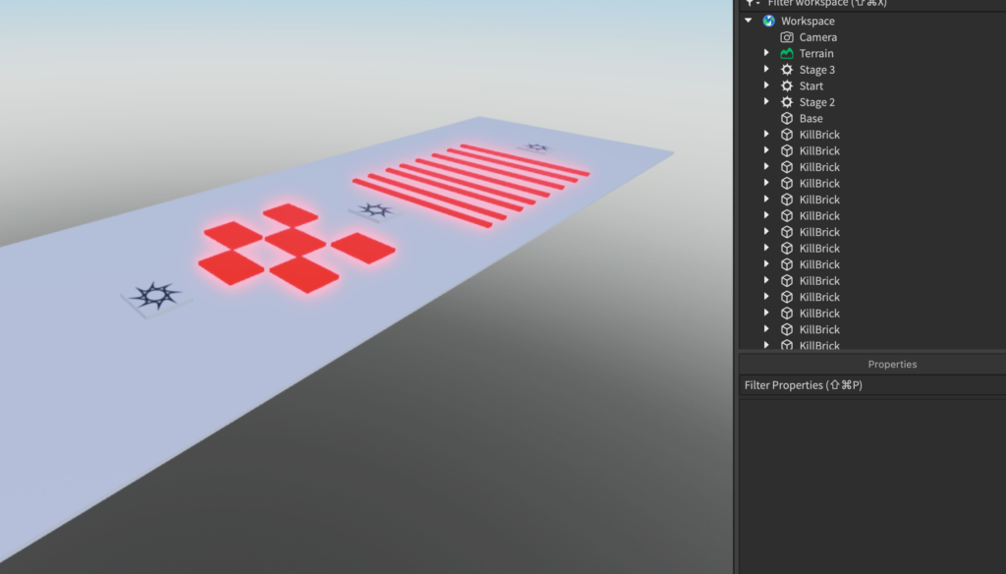Select the farthest spawn pad beyond stripes
This screenshot has width=1006, height=574.
point(536,148)
